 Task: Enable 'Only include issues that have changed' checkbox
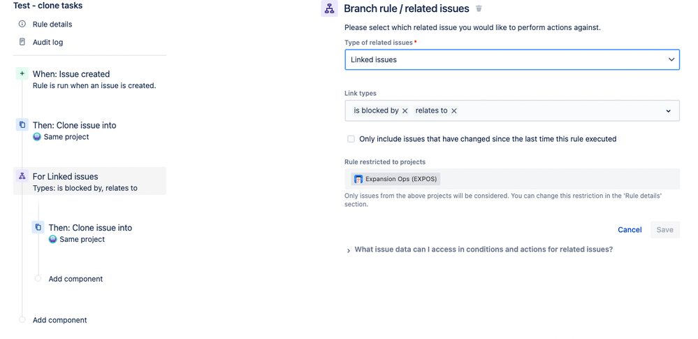click(x=351, y=139)
